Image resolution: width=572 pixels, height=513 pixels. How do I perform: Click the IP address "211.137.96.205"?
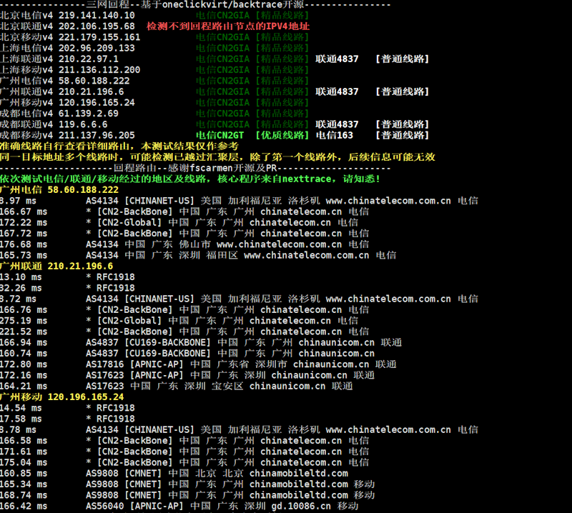click(x=97, y=136)
